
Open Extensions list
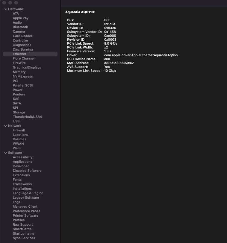pyautogui.click(x=21, y=175)
